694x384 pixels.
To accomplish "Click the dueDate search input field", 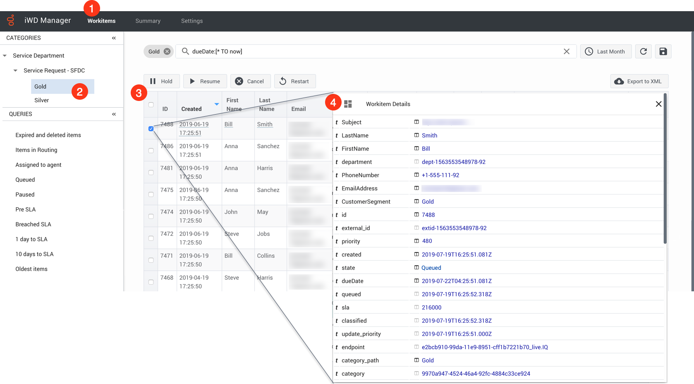I will point(372,51).
